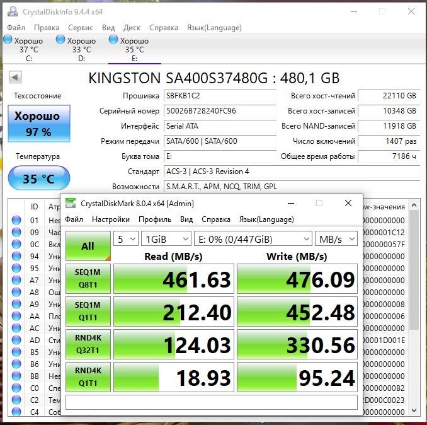427x425 pixels.
Task: Click the CrystalDiskMark comment text box
Action: [x=212, y=402]
